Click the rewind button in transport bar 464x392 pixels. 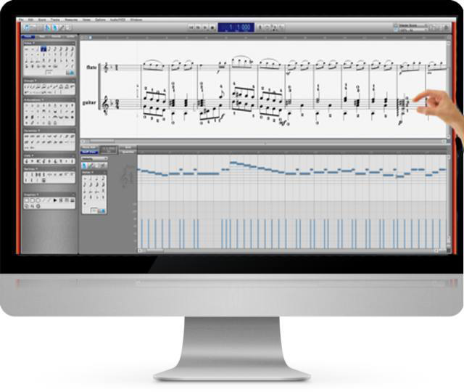pos(191,28)
